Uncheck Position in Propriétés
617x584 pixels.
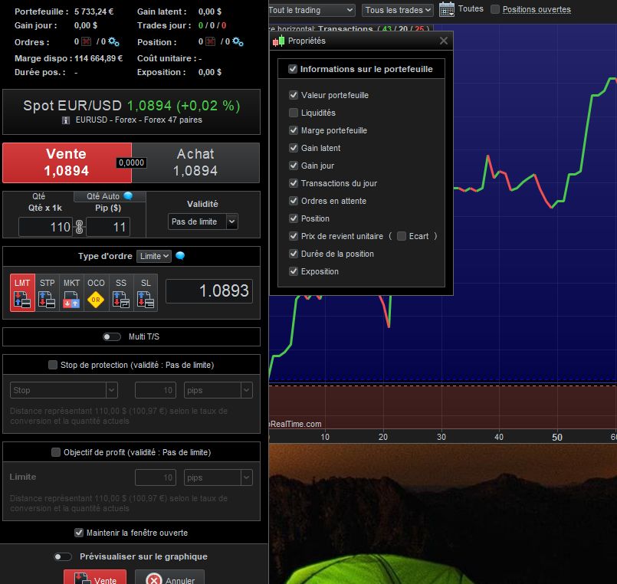pos(294,218)
